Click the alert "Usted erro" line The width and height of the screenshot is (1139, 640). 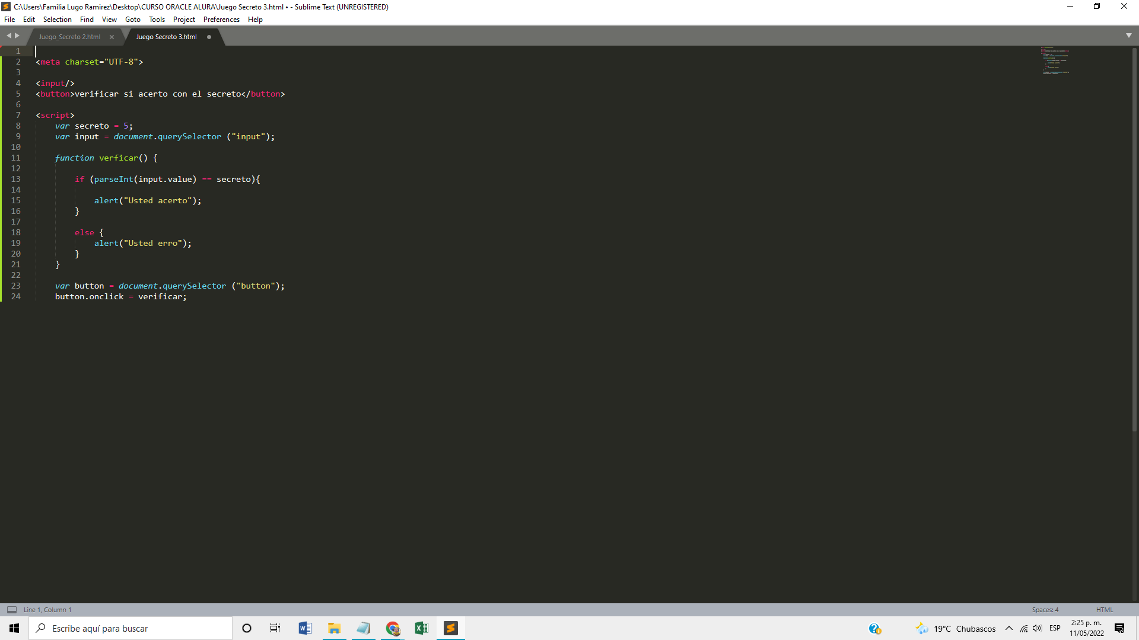(143, 244)
